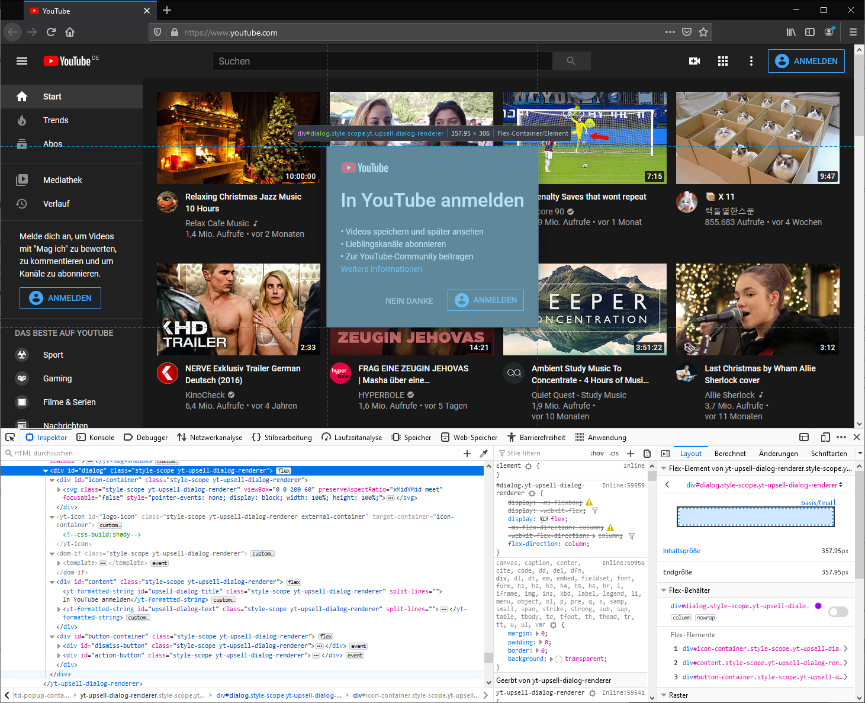Toggle .cls class list panel
The height and width of the screenshot is (703, 865).
pyautogui.click(x=614, y=453)
